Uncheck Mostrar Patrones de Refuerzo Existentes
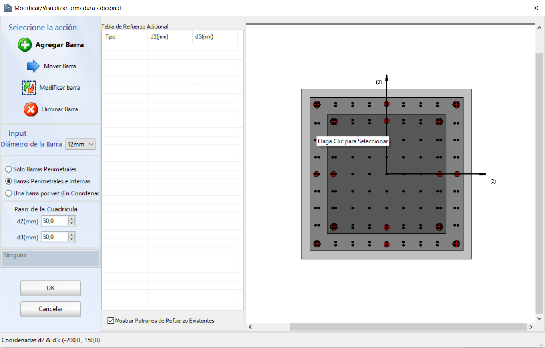Viewport: 545px width, 348px height. pos(111,321)
